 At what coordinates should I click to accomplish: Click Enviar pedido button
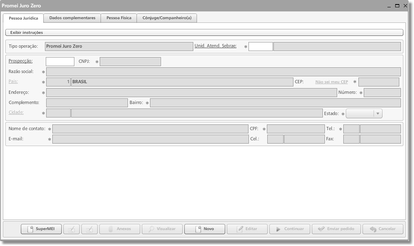pyautogui.click(x=336, y=229)
